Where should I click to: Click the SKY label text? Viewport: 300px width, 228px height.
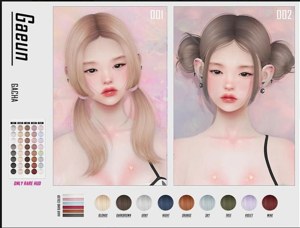tap(207, 215)
